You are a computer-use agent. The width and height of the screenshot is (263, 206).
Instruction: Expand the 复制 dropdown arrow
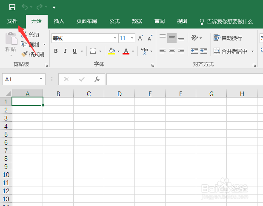tap(44, 44)
